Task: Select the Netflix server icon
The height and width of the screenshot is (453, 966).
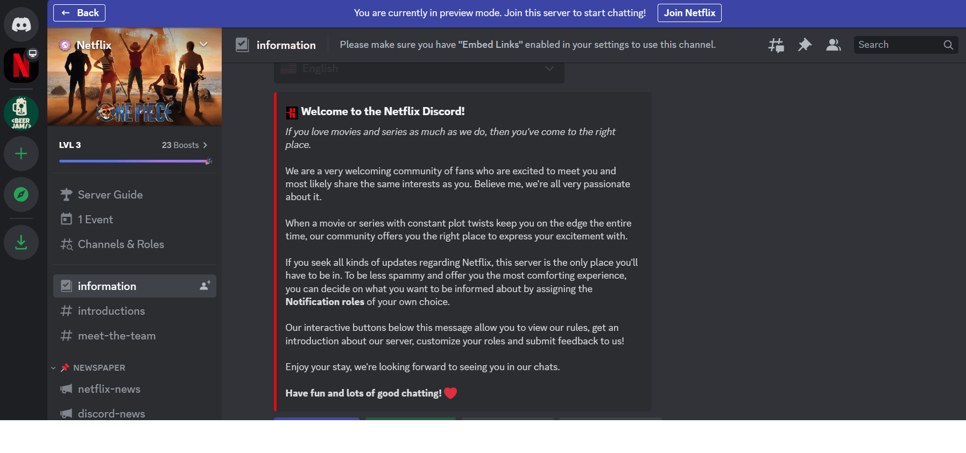Action: pyautogui.click(x=21, y=65)
